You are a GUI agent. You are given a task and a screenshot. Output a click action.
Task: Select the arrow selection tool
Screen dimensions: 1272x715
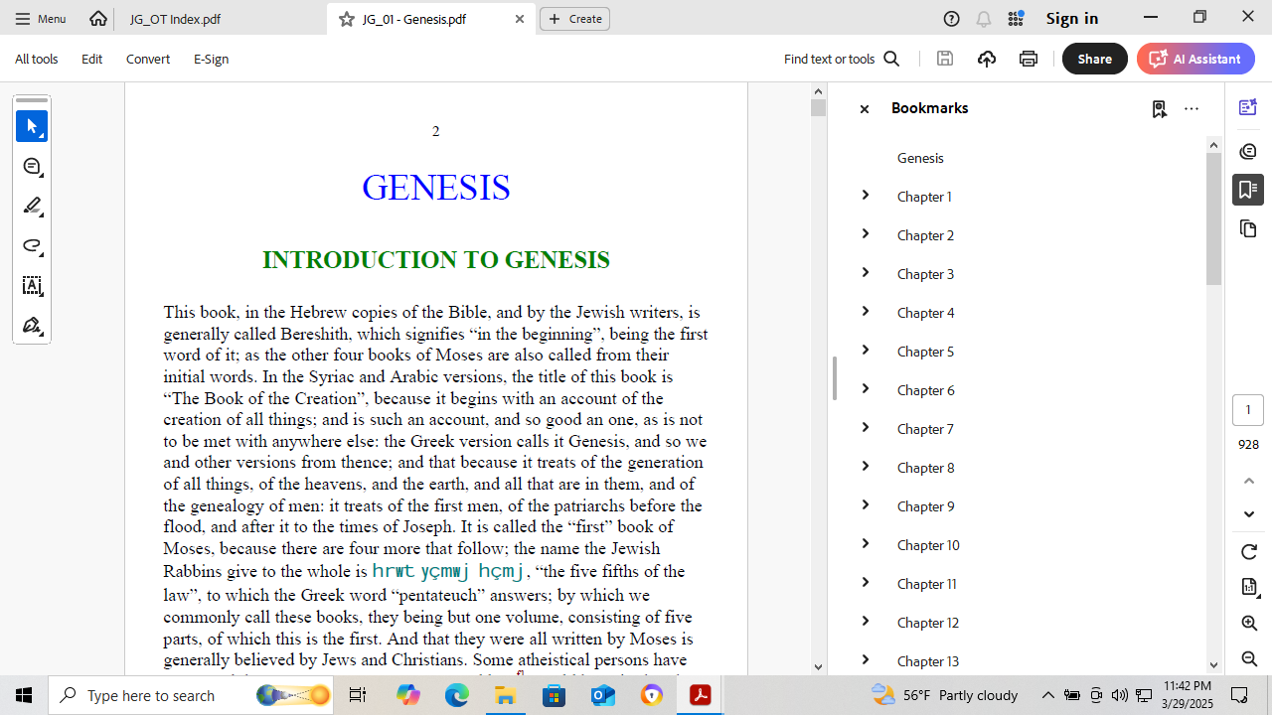pyautogui.click(x=32, y=127)
